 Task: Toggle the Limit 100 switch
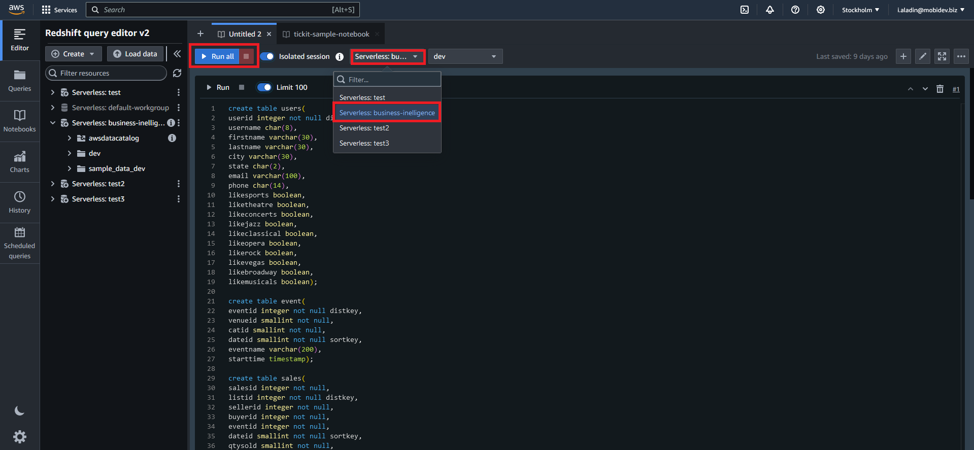click(264, 87)
